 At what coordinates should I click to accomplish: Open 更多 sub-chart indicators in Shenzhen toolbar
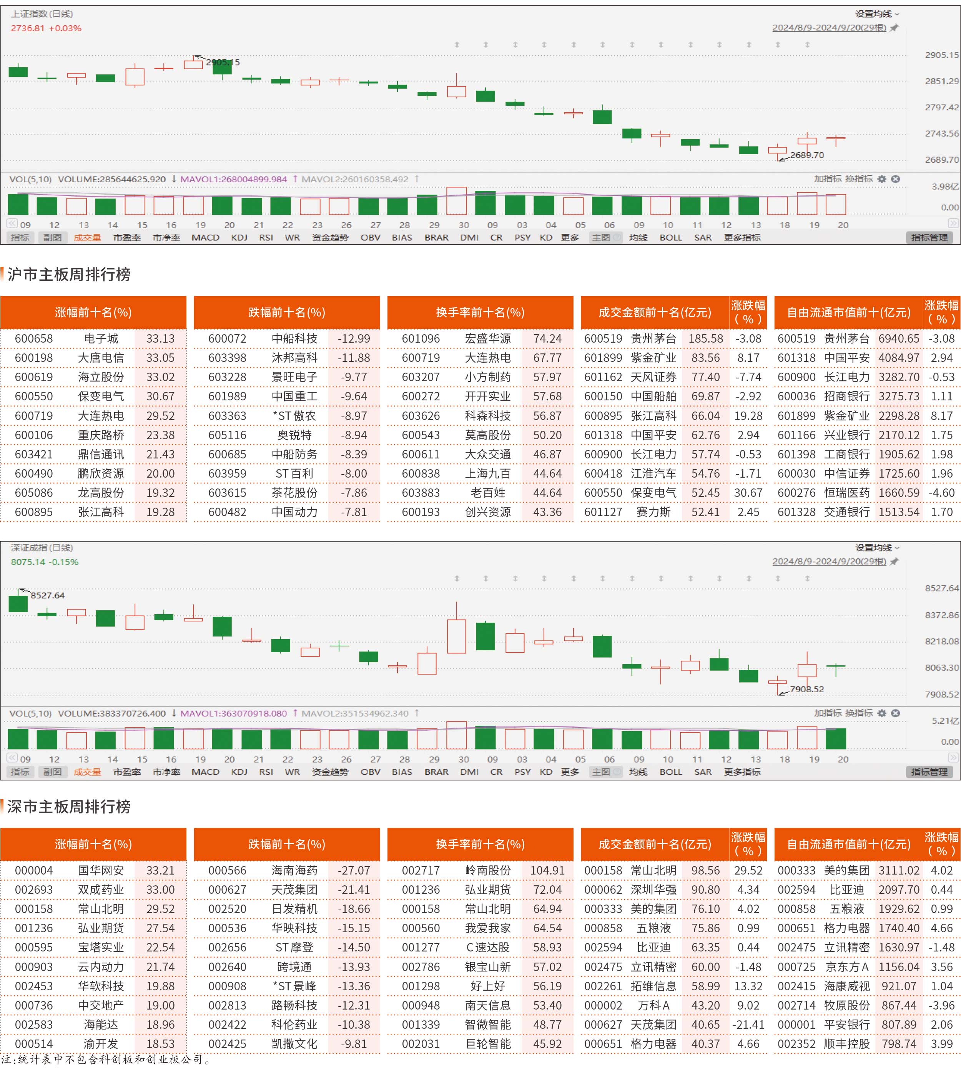click(x=570, y=772)
